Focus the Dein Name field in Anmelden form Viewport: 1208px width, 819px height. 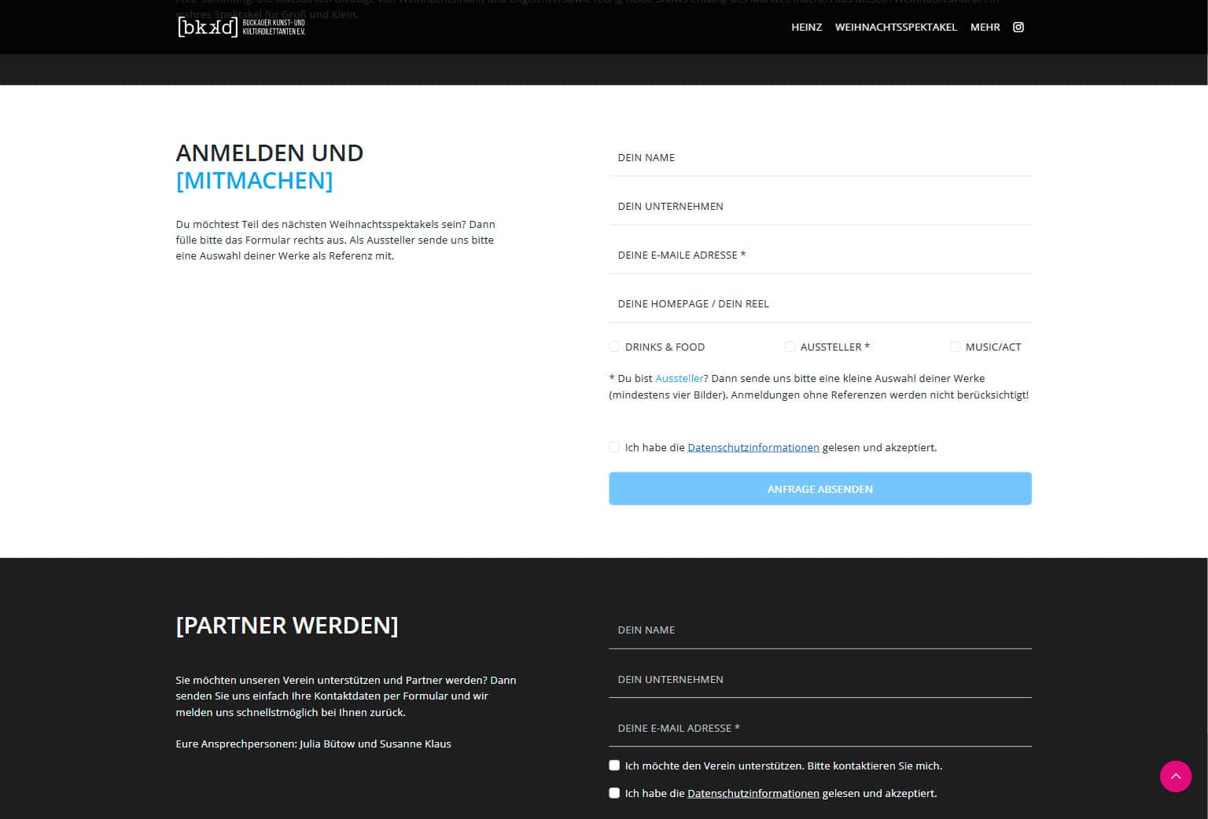819,158
